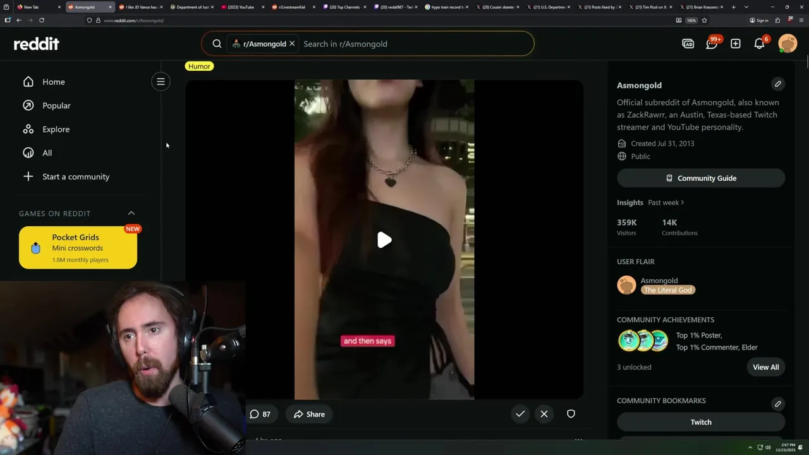Open the browser extensions icon
This screenshot has height=455, width=809.
tap(778, 20)
